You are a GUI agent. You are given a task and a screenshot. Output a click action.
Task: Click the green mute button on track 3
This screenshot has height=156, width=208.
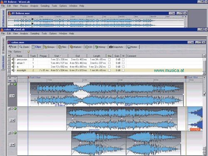[x=15, y=133]
